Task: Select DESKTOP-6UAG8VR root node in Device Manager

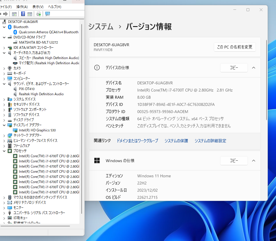Action: pos(23,22)
